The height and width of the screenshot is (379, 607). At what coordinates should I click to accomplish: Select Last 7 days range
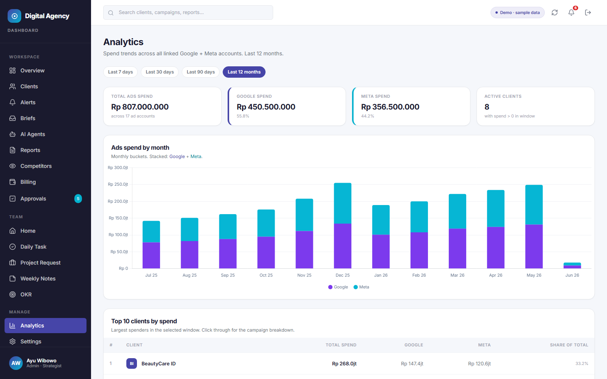pyautogui.click(x=120, y=72)
